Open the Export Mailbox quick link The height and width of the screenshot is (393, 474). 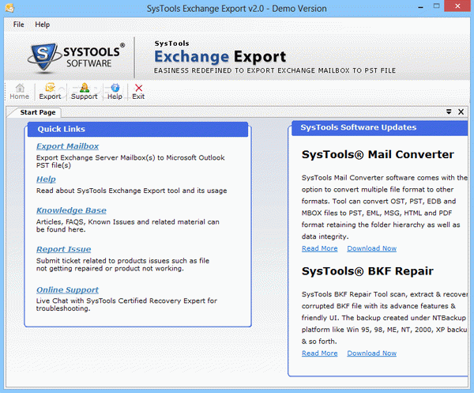[x=67, y=146]
